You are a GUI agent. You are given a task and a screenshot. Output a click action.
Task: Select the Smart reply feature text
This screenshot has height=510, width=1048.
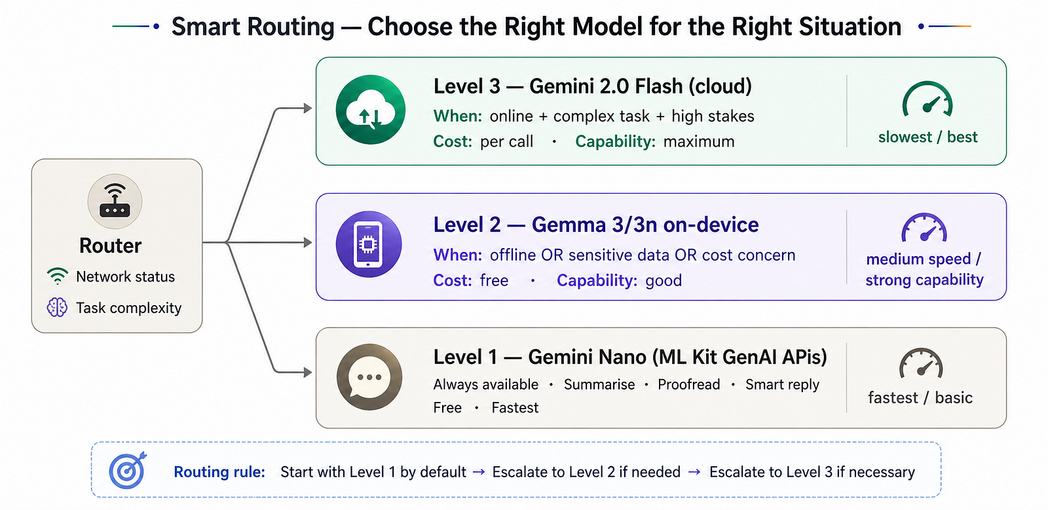pyautogui.click(x=782, y=385)
